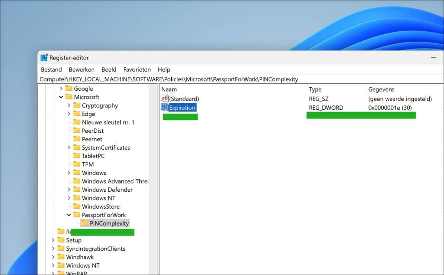444x275 pixels.
Task: Expand the Windhawk key
Action: click(53, 257)
